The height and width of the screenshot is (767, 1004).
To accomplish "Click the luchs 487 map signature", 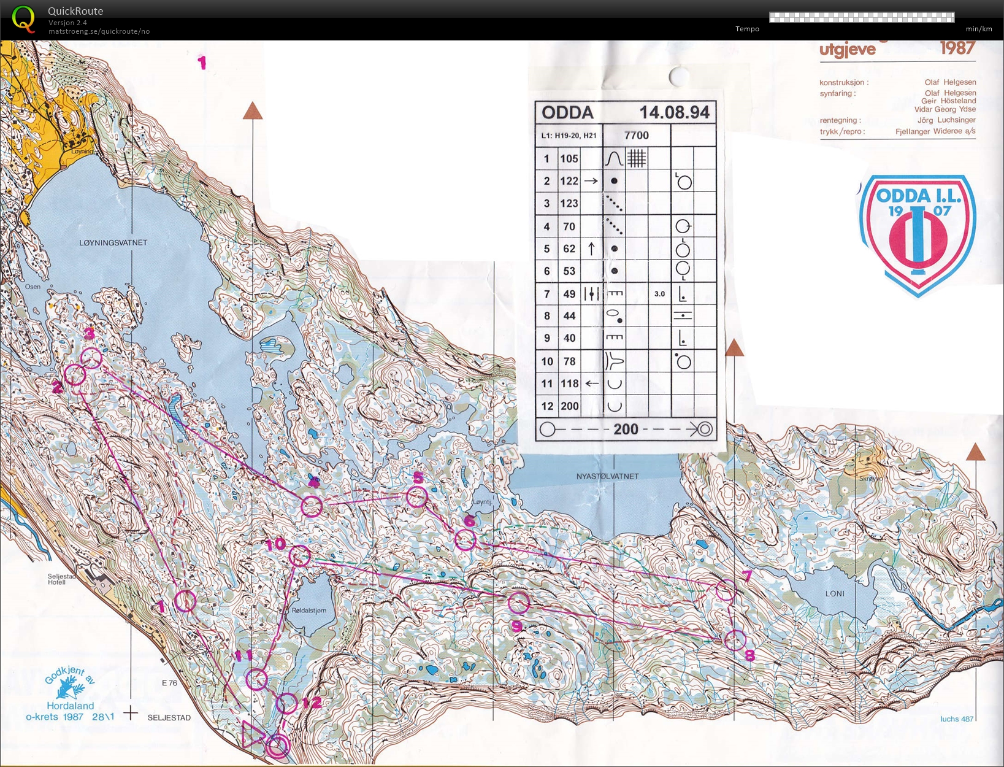I will pos(957,719).
